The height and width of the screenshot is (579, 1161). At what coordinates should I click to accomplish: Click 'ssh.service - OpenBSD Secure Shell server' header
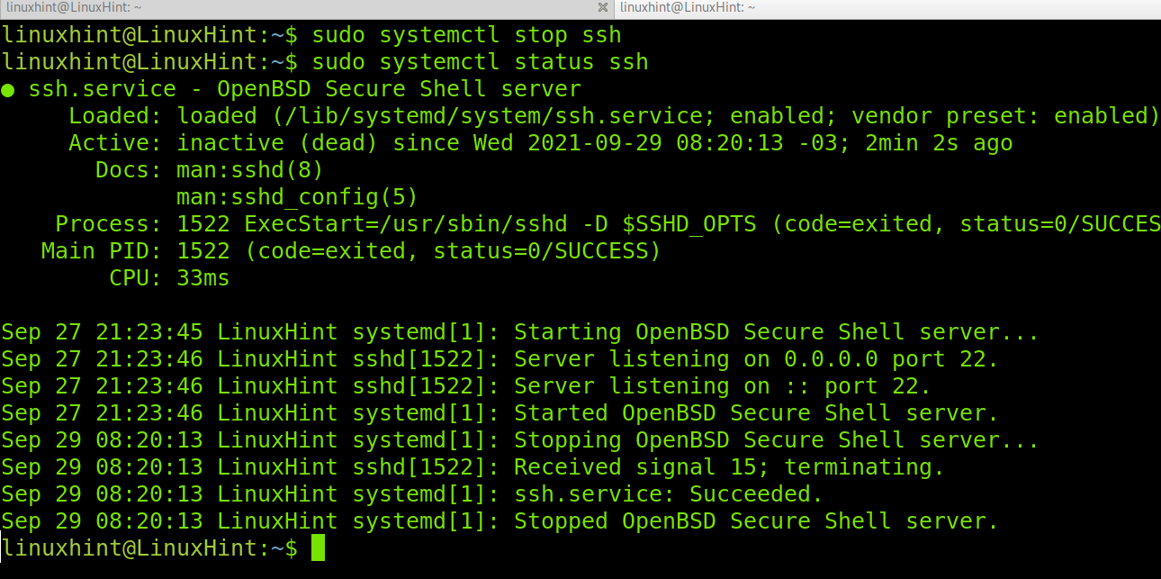click(305, 89)
